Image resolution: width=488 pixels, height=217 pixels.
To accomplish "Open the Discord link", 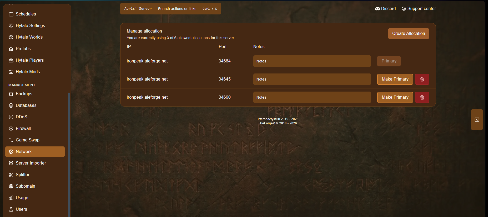I will coord(385,9).
